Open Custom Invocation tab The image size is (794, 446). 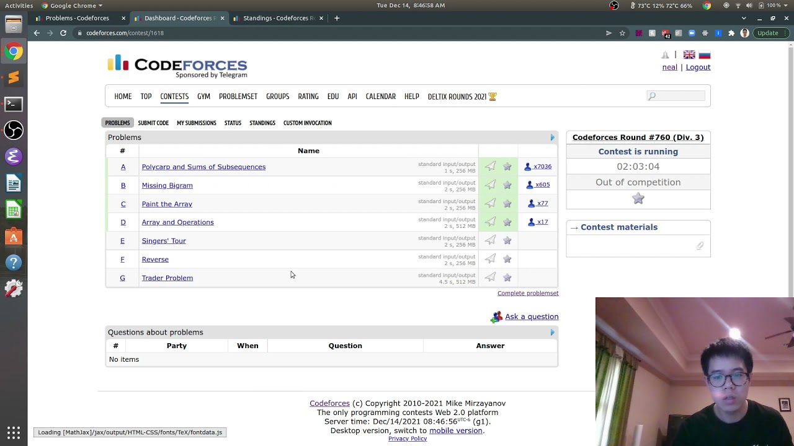pos(307,123)
